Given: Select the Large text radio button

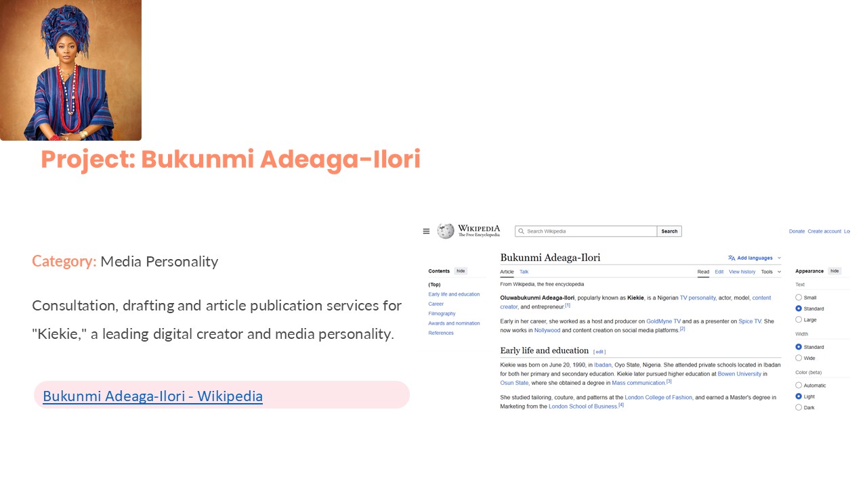Looking at the screenshot, I should (799, 319).
